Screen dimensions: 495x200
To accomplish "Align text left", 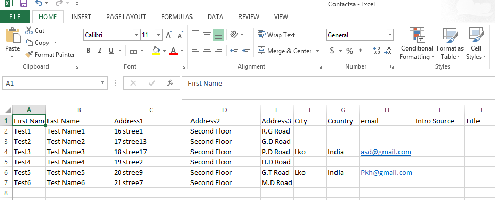I will 196,51.
